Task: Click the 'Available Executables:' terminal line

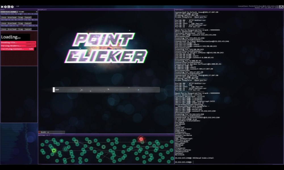Action: coord(188,121)
